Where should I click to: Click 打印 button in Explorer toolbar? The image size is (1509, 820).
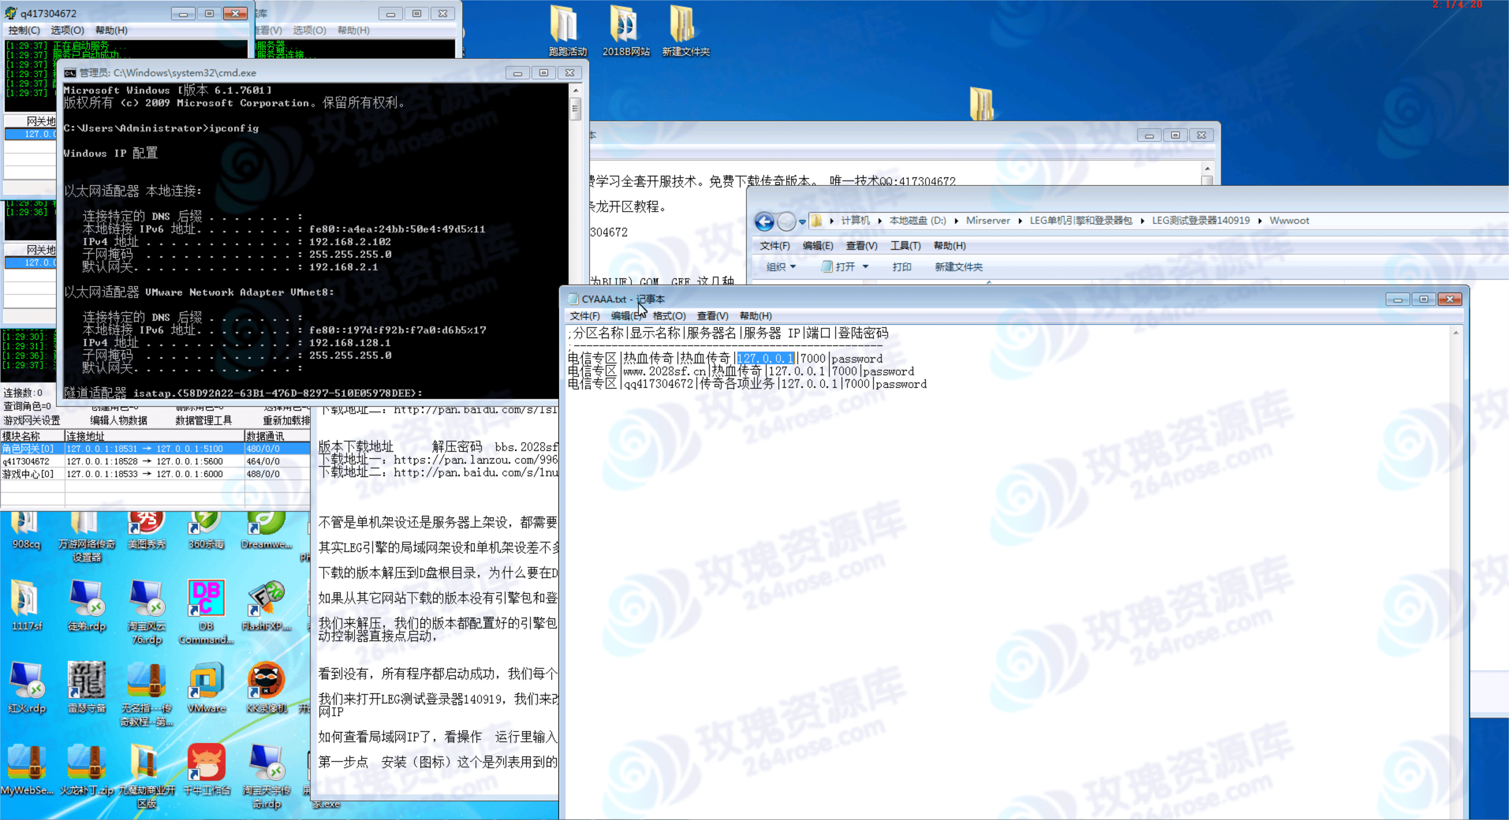click(x=902, y=267)
